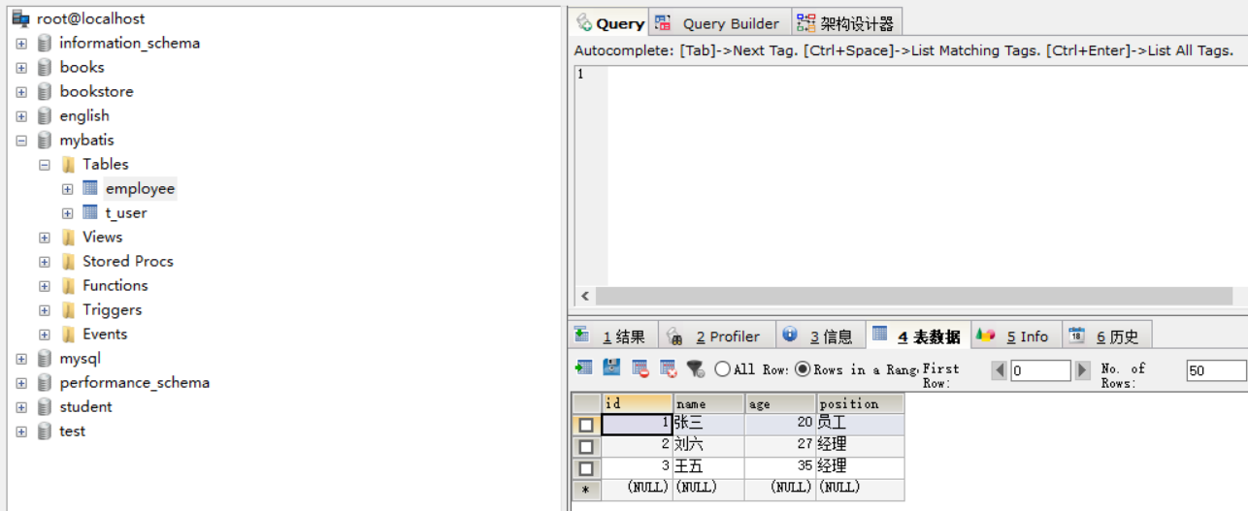The image size is (1248, 511).
Task: Click the mysql database cylinder icon
Action: coord(45,358)
